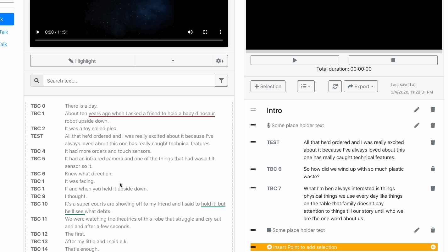448x252 pixels.
Task: Edit the Intro heading
Action: [x=417, y=110]
